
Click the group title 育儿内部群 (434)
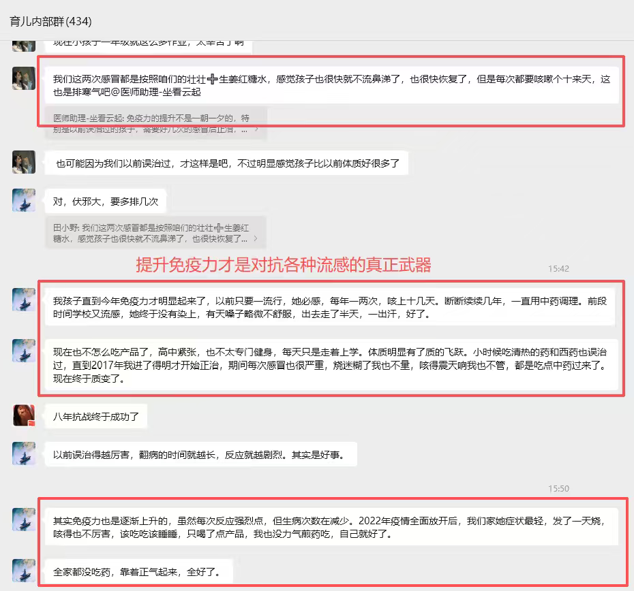[x=51, y=21]
